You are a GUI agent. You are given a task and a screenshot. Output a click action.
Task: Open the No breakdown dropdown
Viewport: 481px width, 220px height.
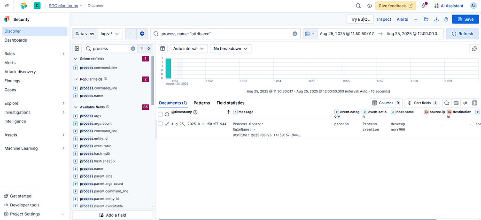[230, 49]
